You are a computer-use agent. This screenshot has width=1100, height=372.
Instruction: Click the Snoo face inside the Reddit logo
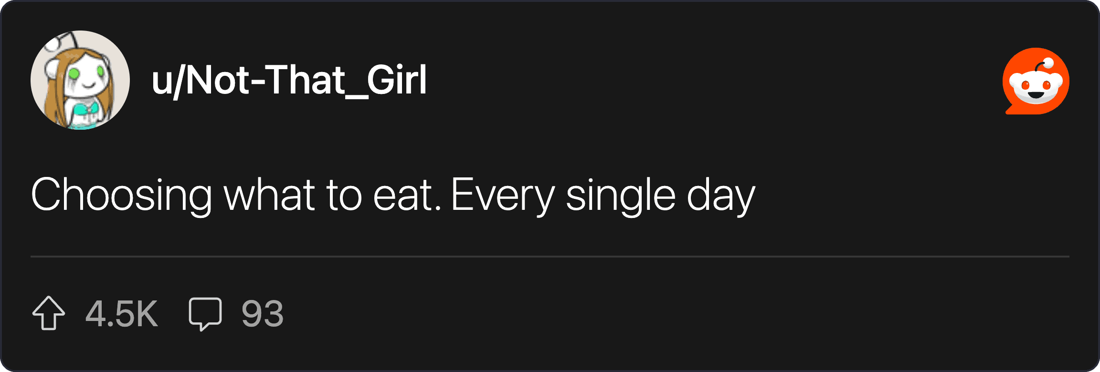point(1036,88)
